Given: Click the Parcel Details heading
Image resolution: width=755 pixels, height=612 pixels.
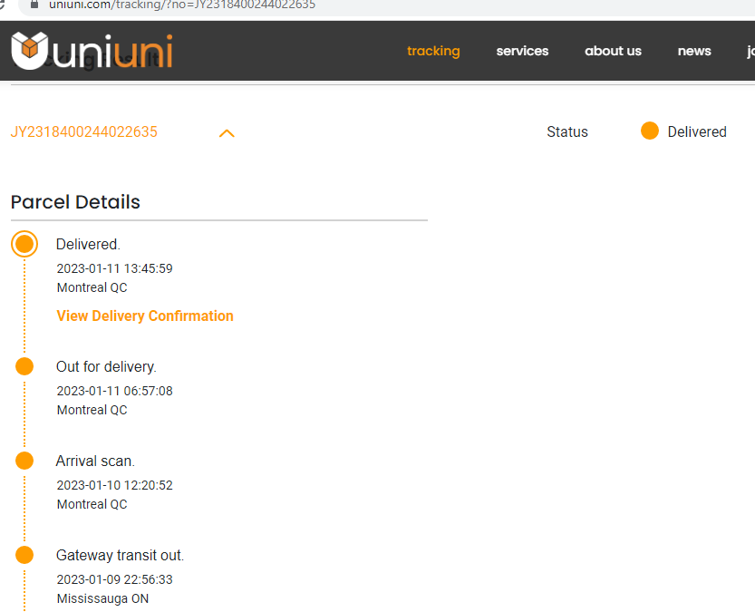Looking at the screenshot, I should (75, 202).
